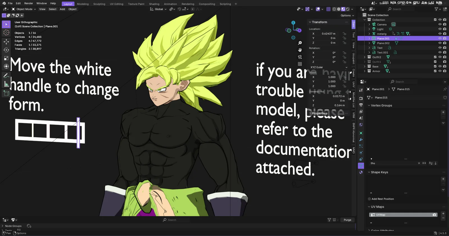The height and width of the screenshot is (236, 449).
Task: Open the World properties tab icon
Action: tap(361, 125)
